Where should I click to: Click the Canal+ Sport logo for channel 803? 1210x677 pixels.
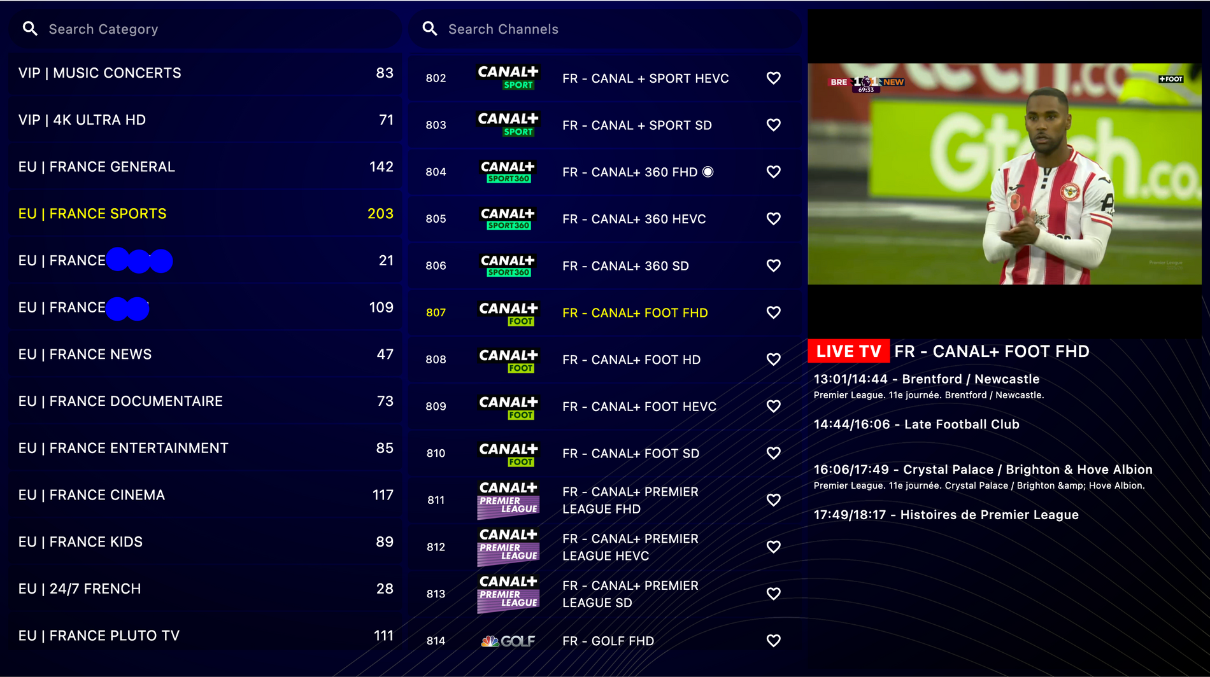pos(508,125)
